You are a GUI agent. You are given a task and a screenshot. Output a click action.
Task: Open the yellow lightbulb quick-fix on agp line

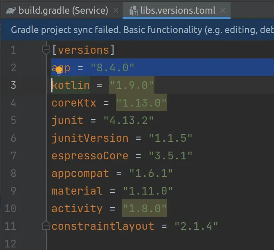[x=59, y=70]
